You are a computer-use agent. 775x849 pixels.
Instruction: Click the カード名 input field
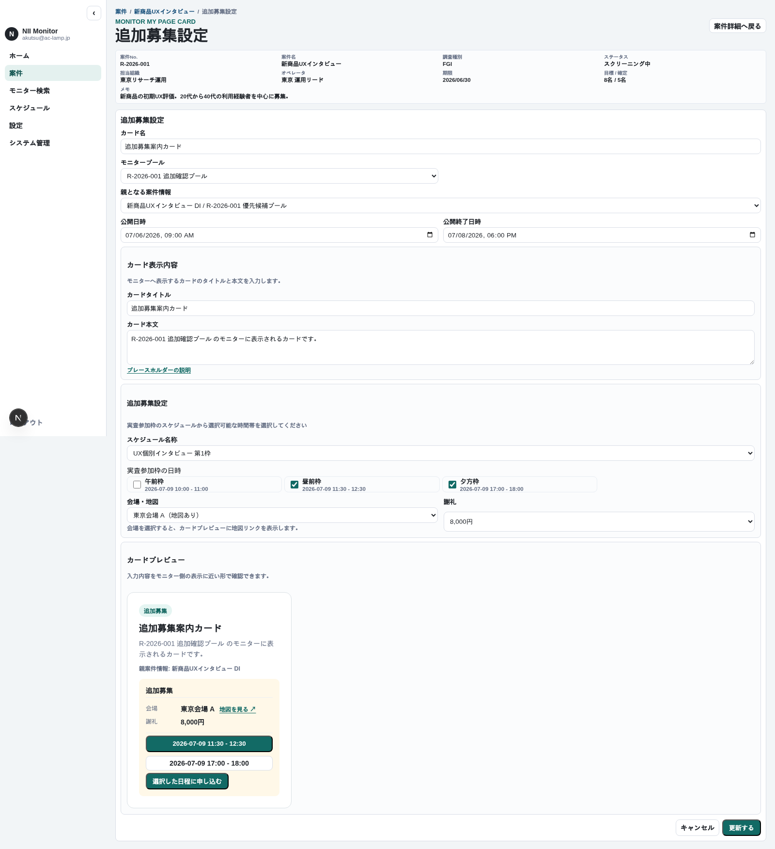point(441,146)
